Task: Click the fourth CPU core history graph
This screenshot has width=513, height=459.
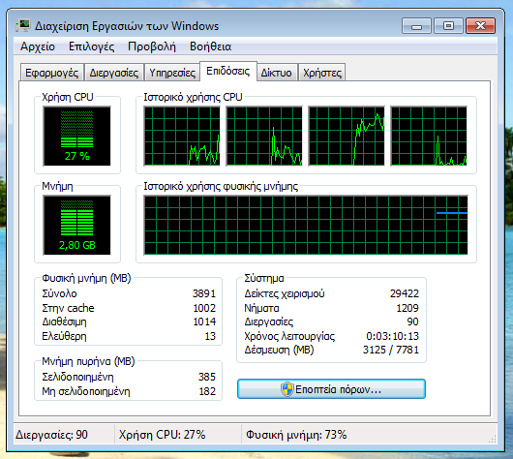Action: 429,136
